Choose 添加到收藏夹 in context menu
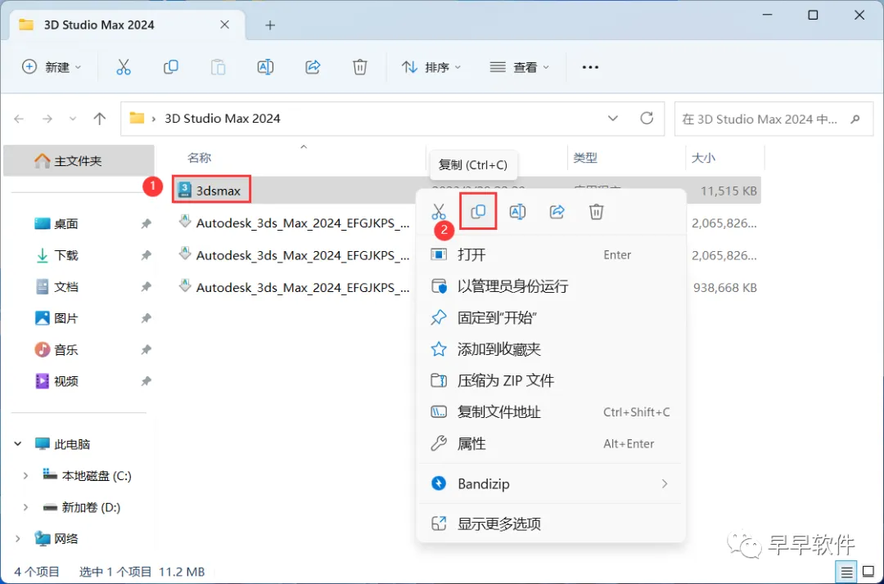The height and width of the screenshot is (584, 884). tap(550, 349)
